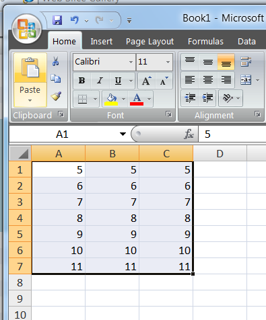Cut selection with the scissors icon
Image resolution: width=266 pixels, height=320 pixels.
(55, 61)
